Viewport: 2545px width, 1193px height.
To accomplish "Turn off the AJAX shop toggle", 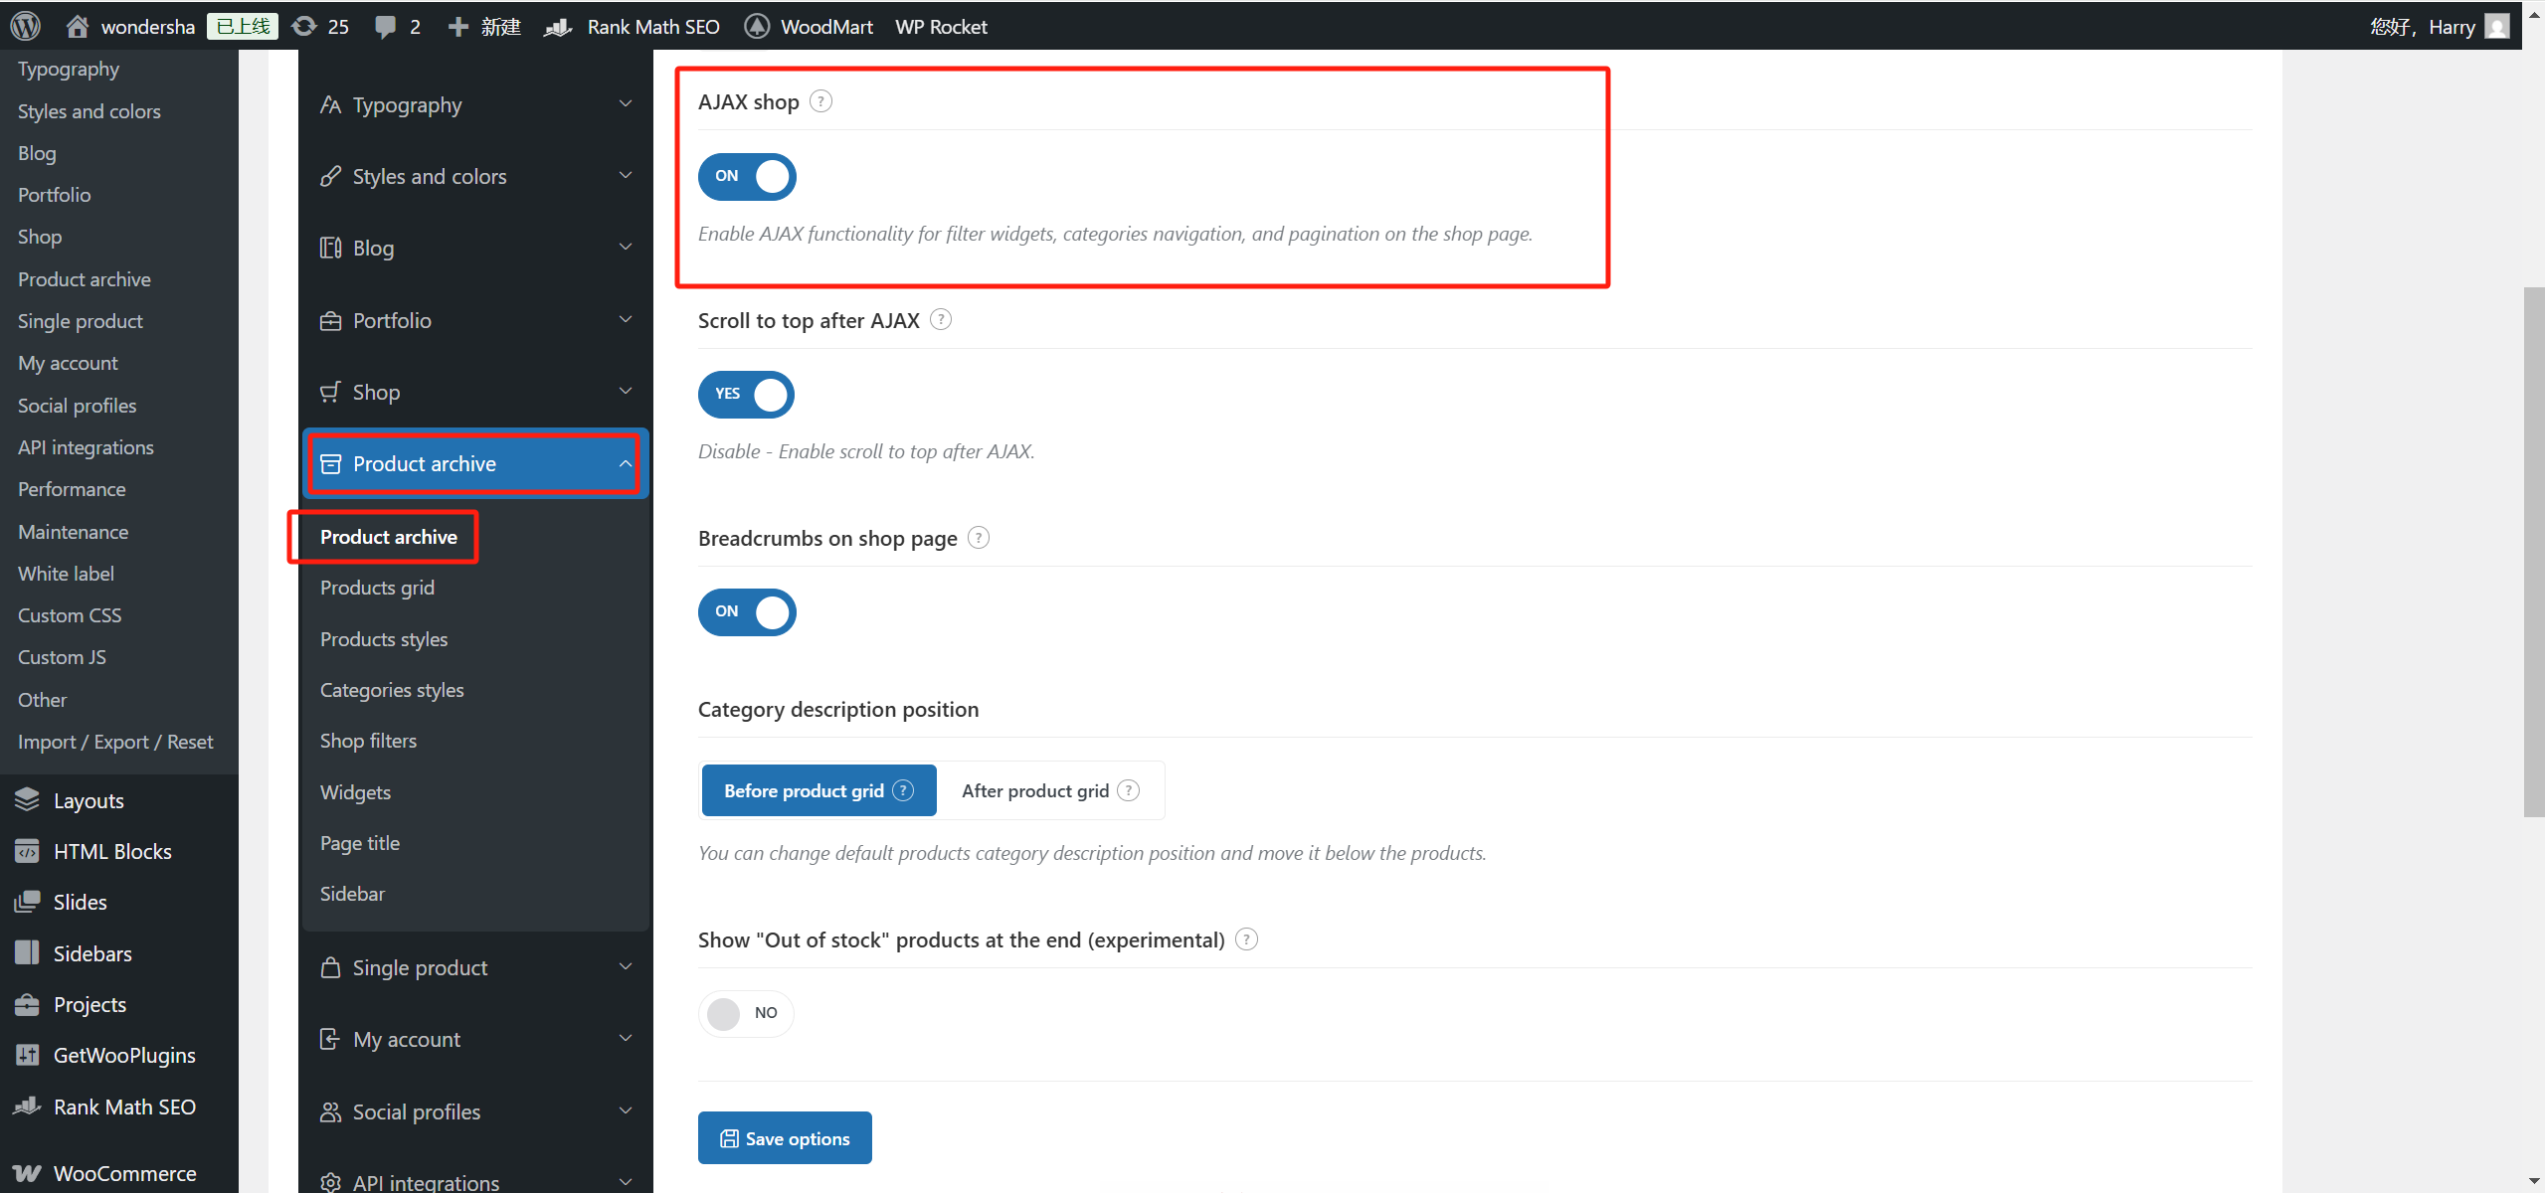I will pyautogui.click(x=747, y=176).
